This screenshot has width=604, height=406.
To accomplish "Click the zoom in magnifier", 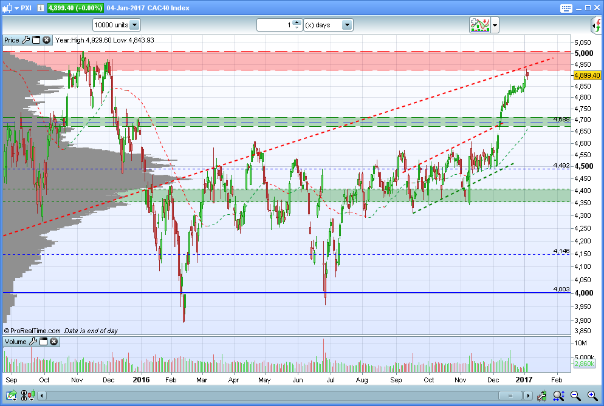I will pyautogui.click(x=592, y=395).
